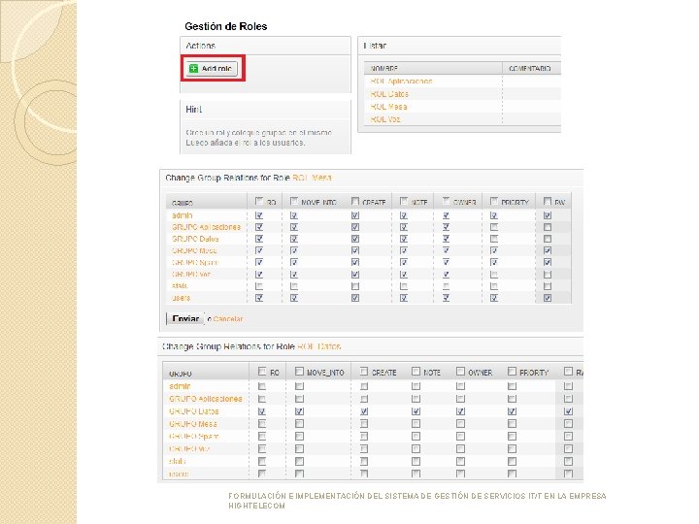The height and width of the screenshot is (524, 699).
Task: Enable GRUPO Mesa NOTE for ROL Datos
Action: coord(416,424)
